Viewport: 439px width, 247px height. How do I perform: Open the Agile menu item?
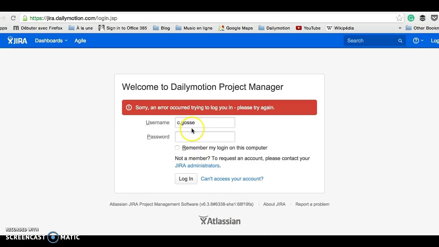(80, 40)
